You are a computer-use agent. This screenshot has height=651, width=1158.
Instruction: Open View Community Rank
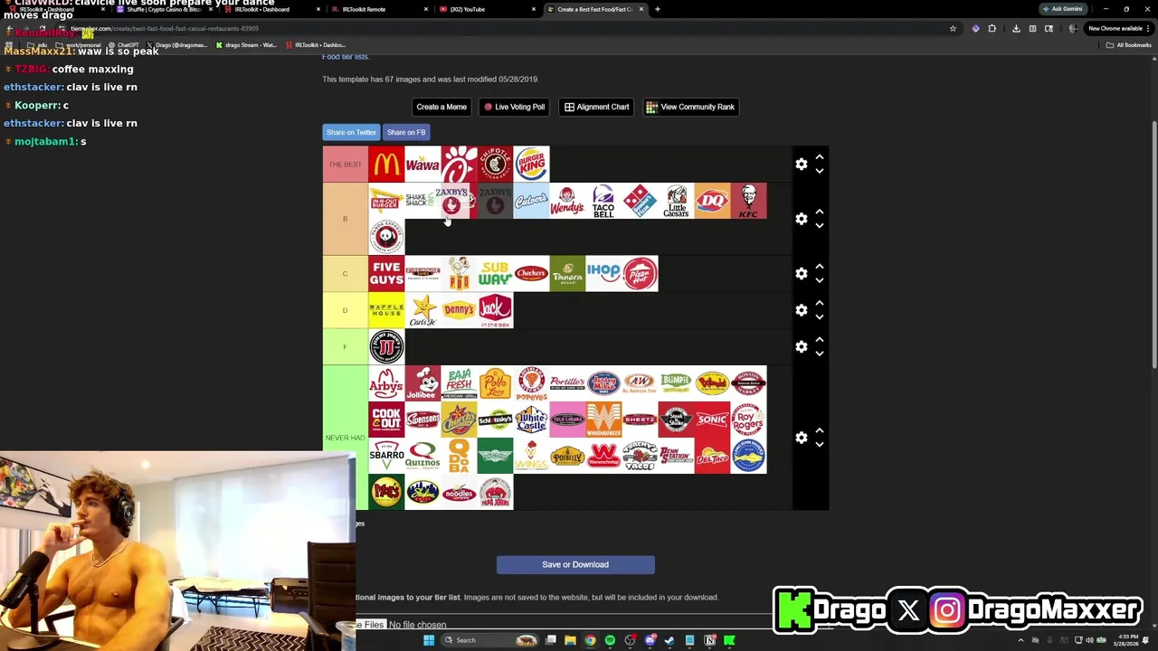click(690, 107)
